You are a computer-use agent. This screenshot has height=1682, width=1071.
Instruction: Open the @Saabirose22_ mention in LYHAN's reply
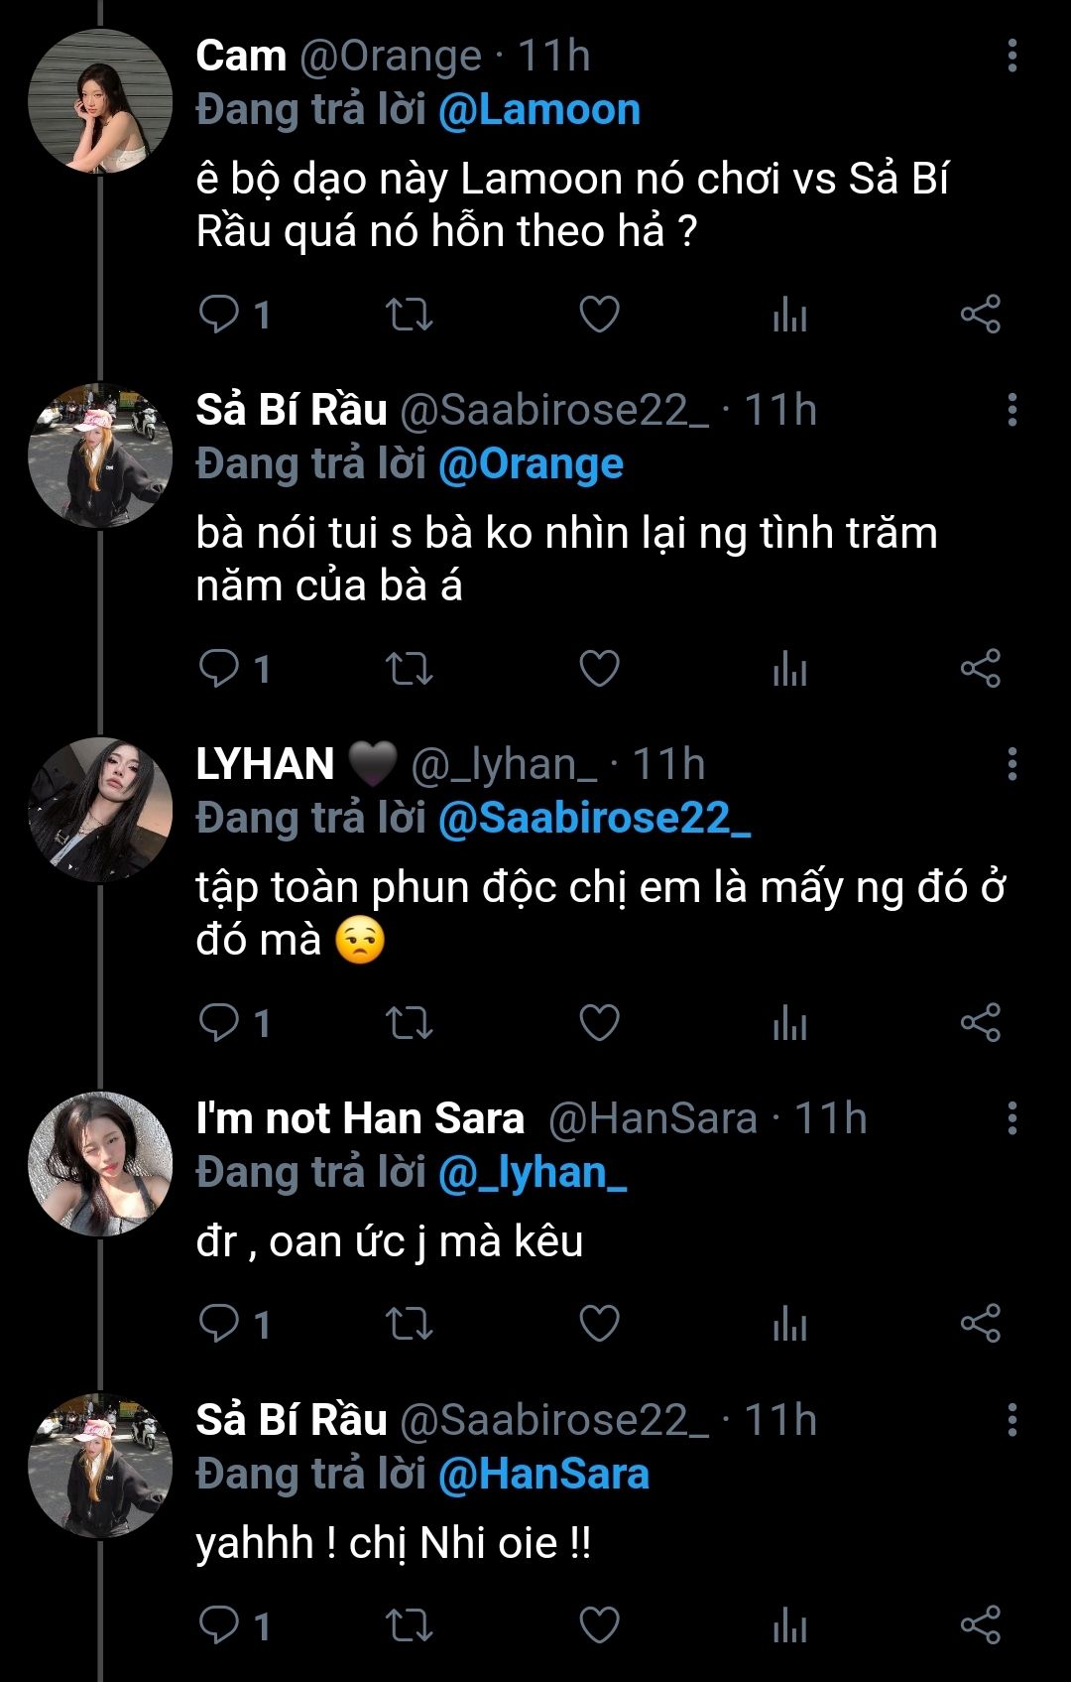tap(594, 819)
